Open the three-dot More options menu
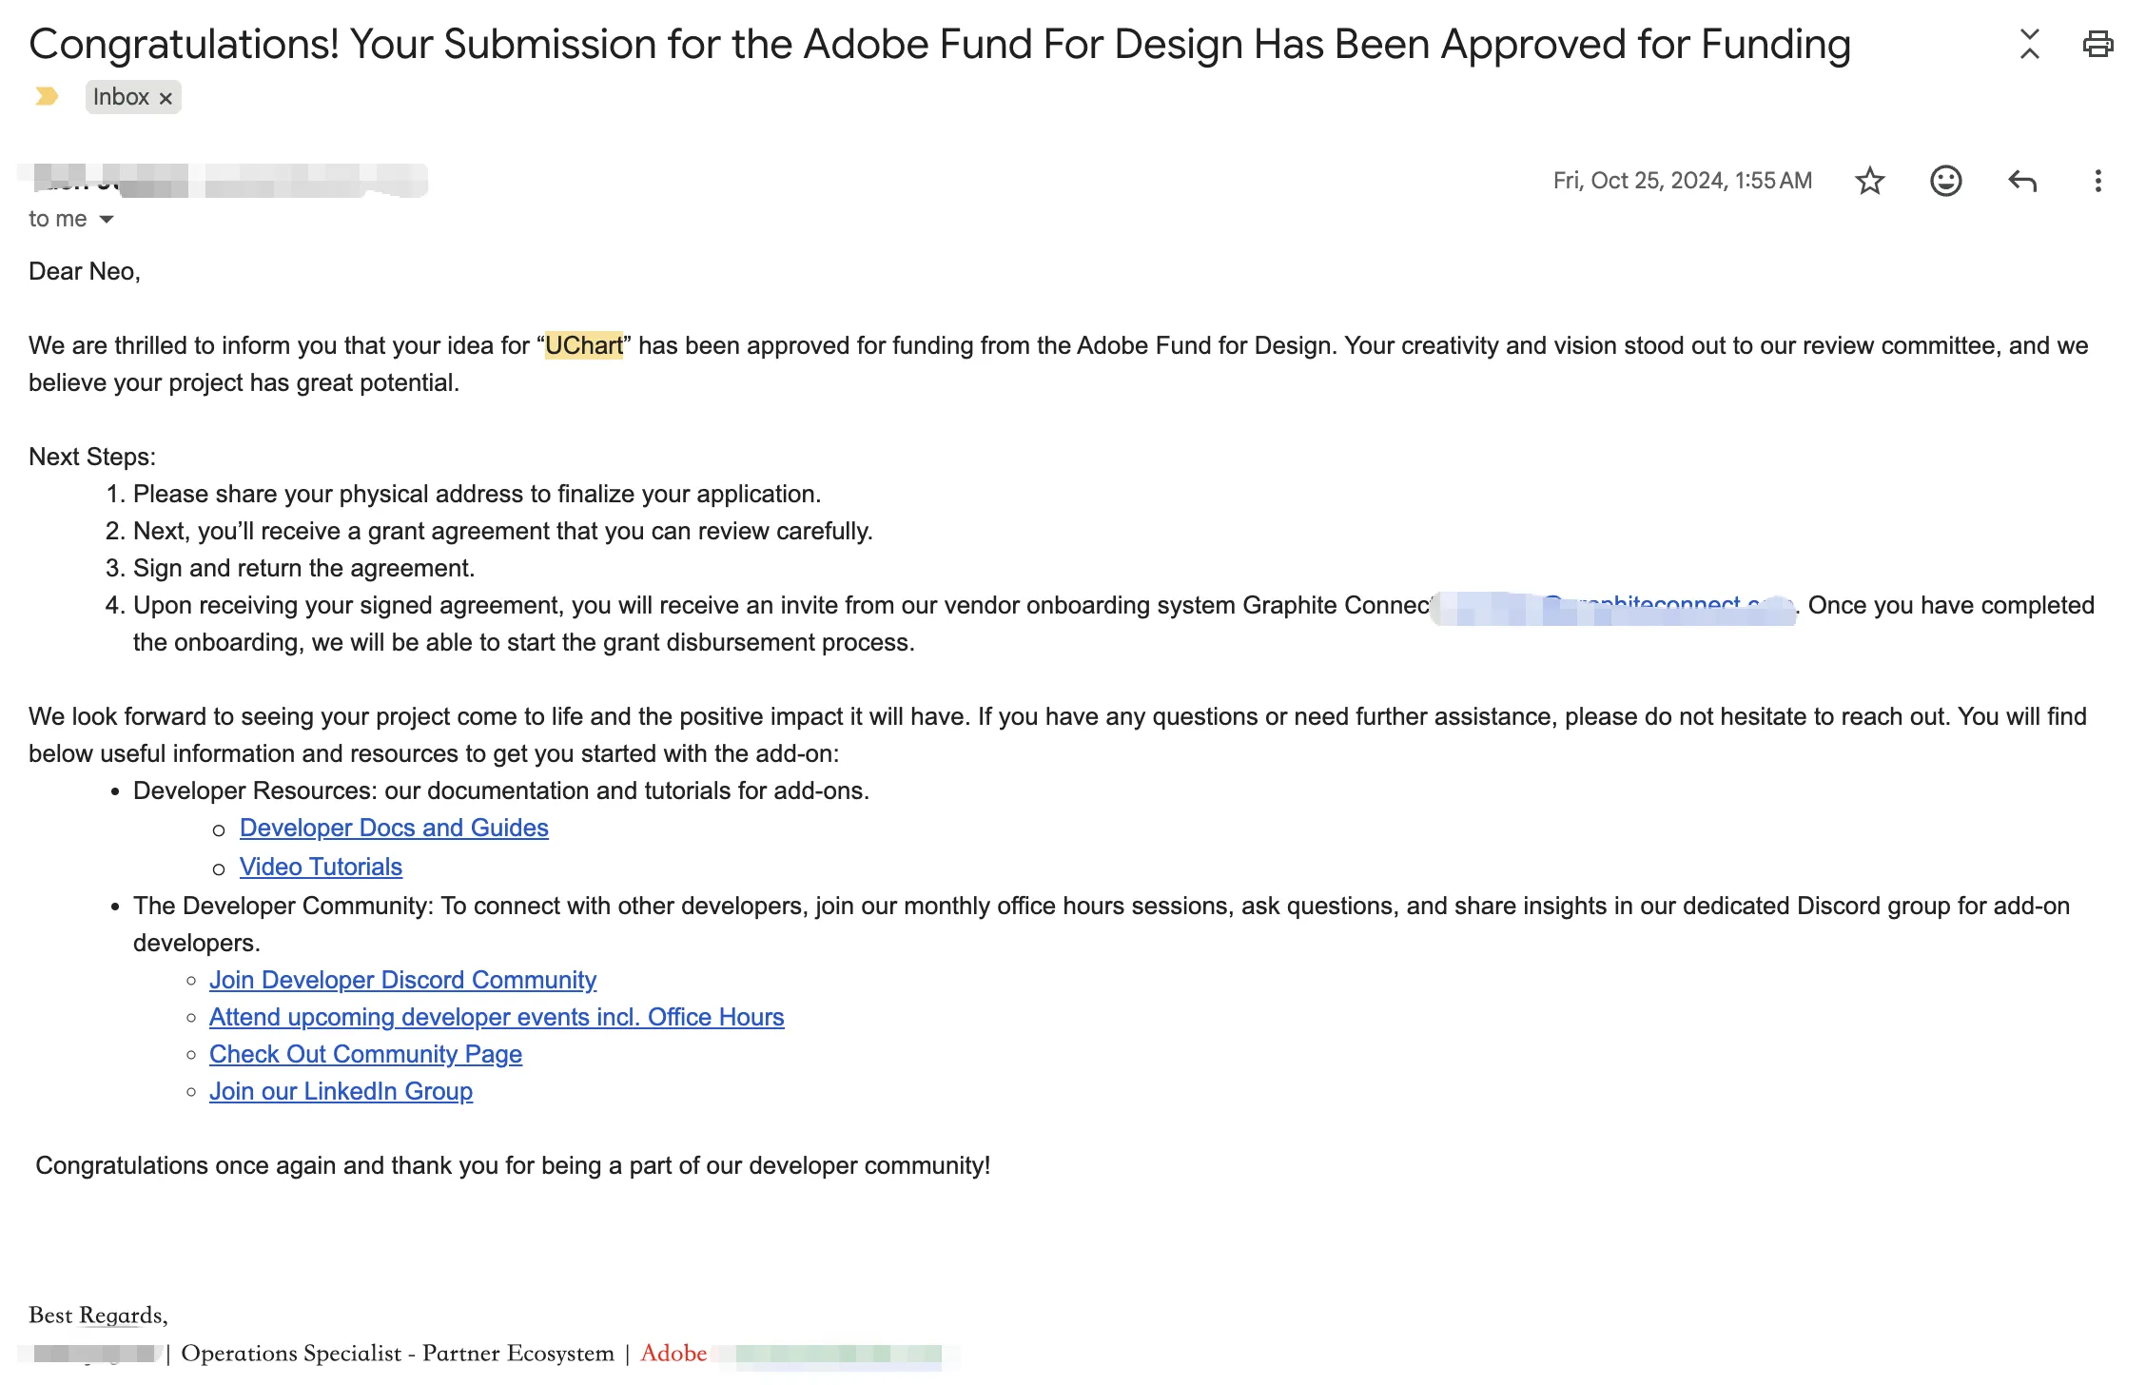The height and width of the screenshot is (1385, 2146). click(x=2097, y=181)
